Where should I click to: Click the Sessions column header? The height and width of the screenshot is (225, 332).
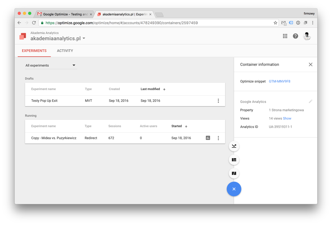tap(115, 126)
